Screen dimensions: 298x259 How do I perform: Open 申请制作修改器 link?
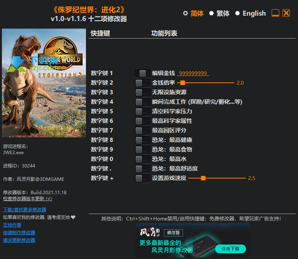pyautogui.click(x=19, y=233)
